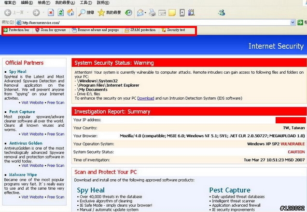Screen dimensions: 307x212
Task: Click Protection bar toolbar button
Action: [16, 30]
